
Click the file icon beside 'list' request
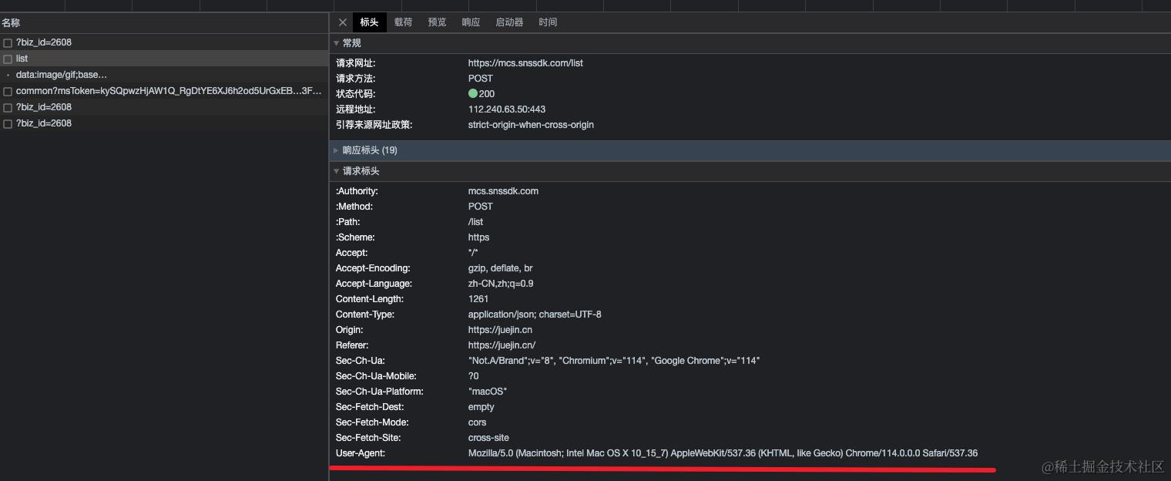pos(8,59)
